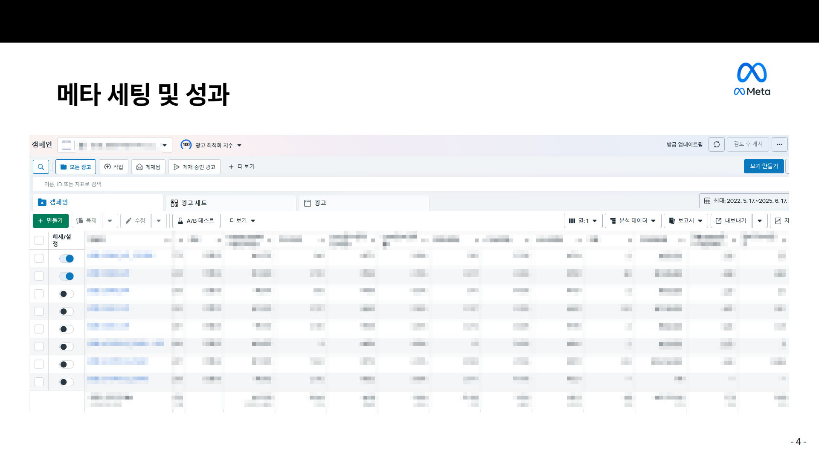Image resolution: width=819 pixels, height=460 pixels.
Task: Click the account window icon beside 캠페인
Action: tap(67, 145)
